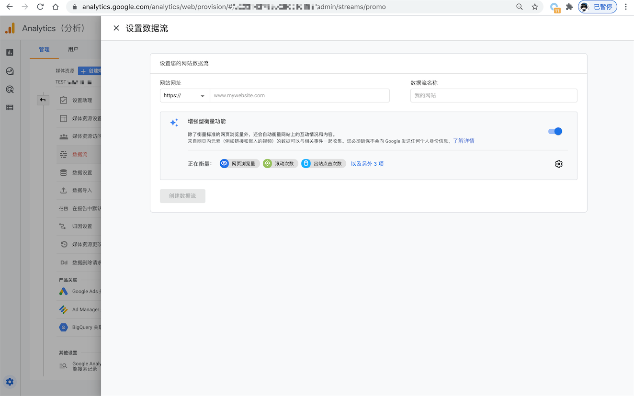Open BigQuery linking via its icon

[x=63, y=327]
